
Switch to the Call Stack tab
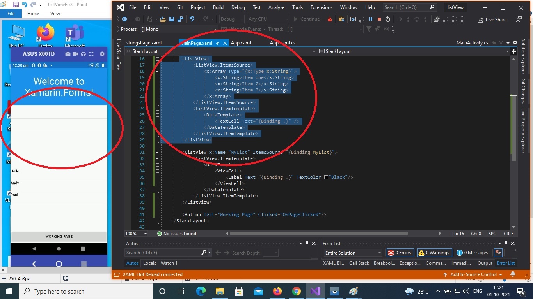click(359, 263)
